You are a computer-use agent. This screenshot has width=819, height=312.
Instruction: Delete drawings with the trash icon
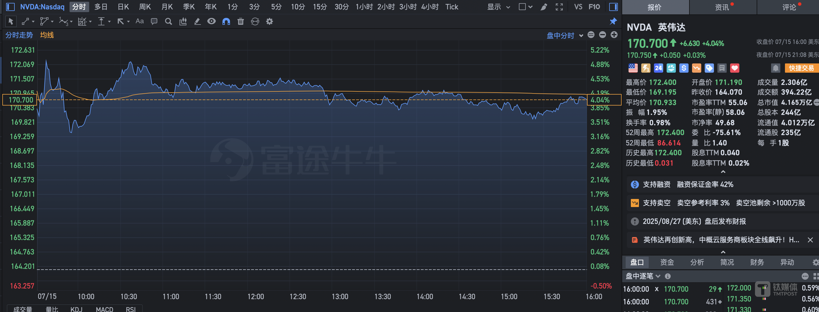[x=240, y=22]
